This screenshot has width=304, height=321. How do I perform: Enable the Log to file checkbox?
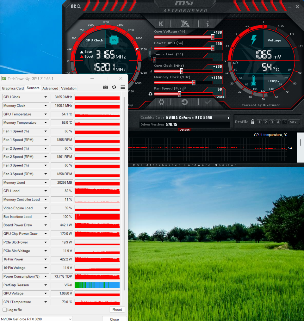5,310
